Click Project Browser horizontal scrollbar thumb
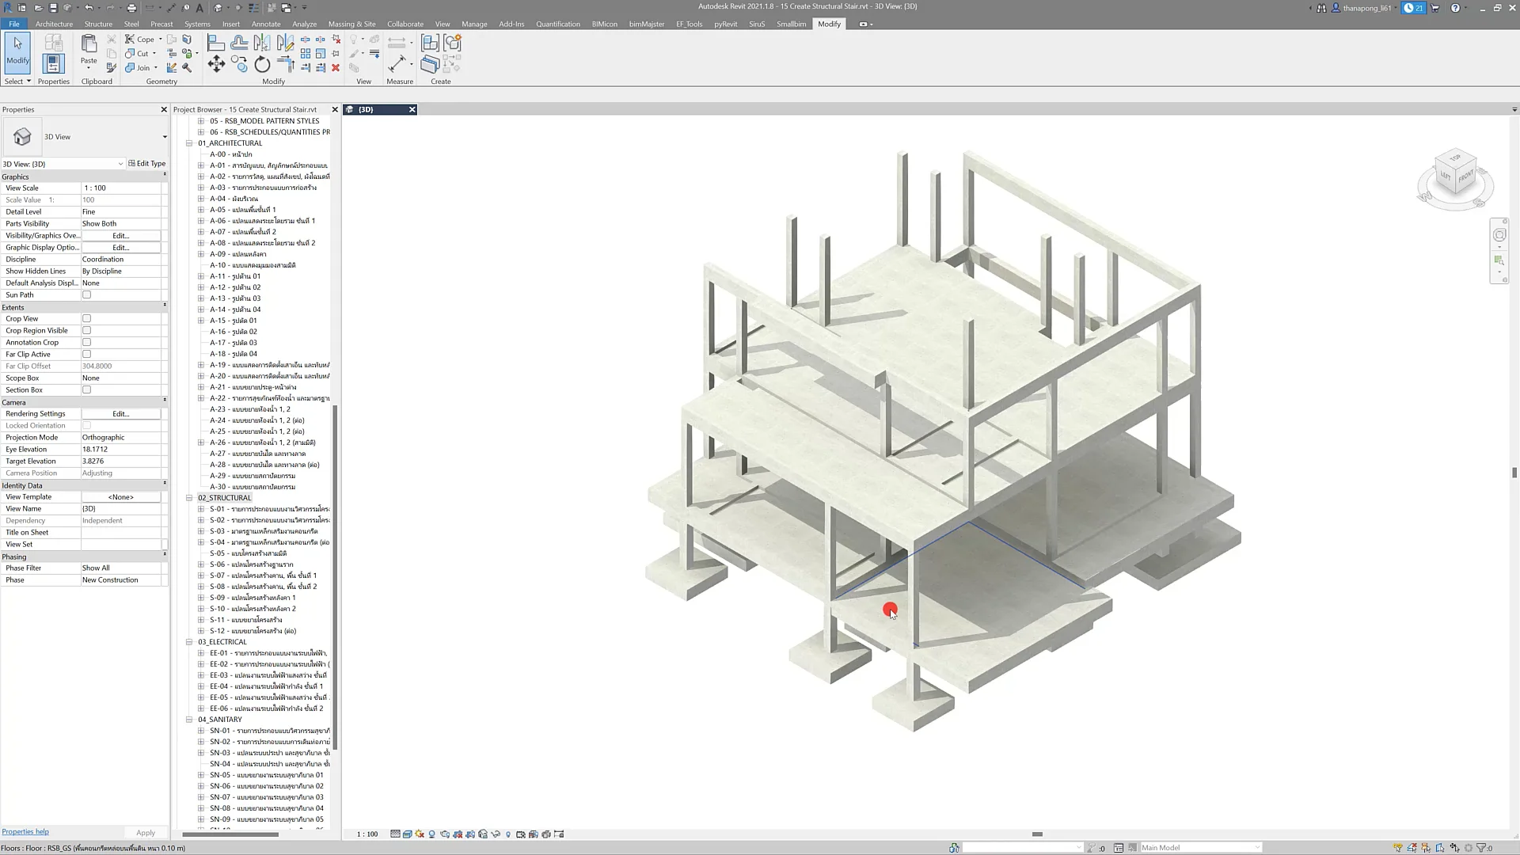Viewport: 1520px width, 855px height. 230,834
